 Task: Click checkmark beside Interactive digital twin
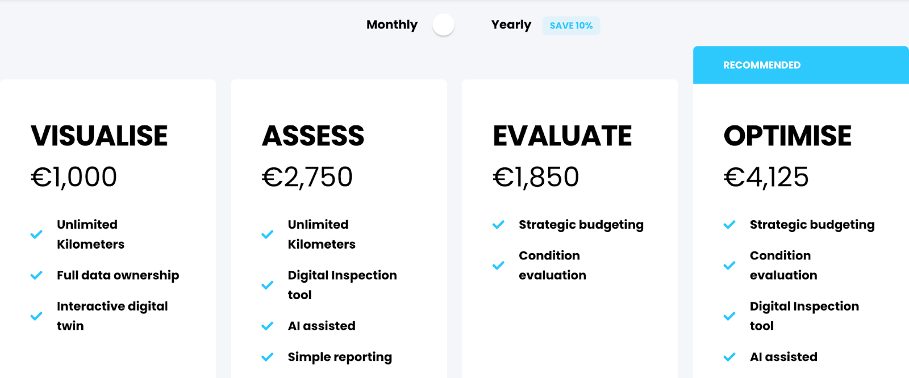36,316
